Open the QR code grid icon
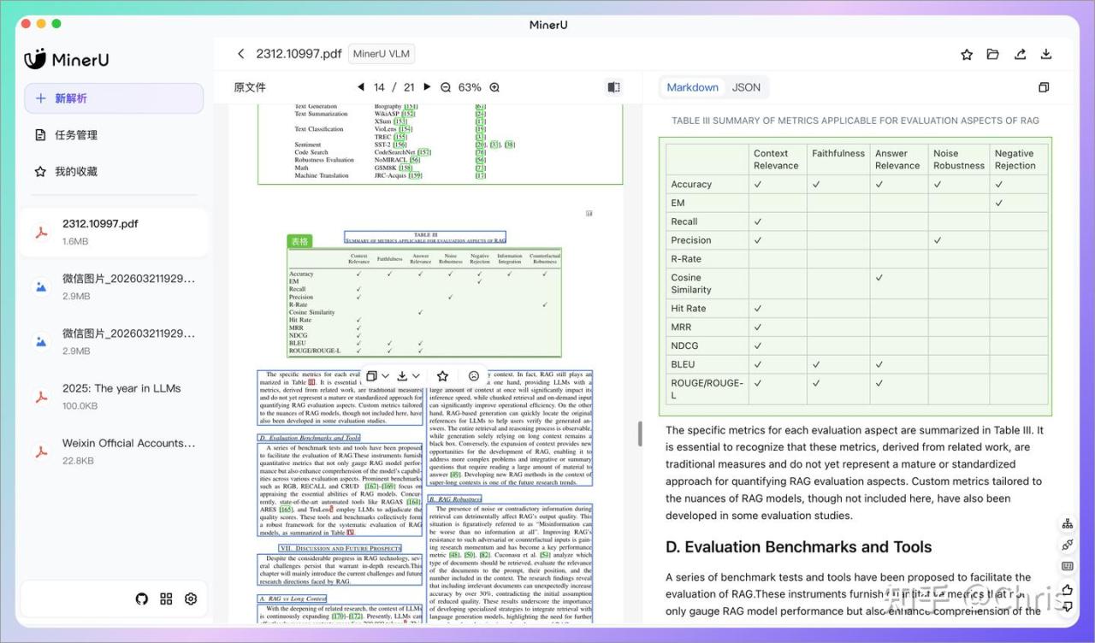Viewport: 1095px width, 643px height. (166, 599)
